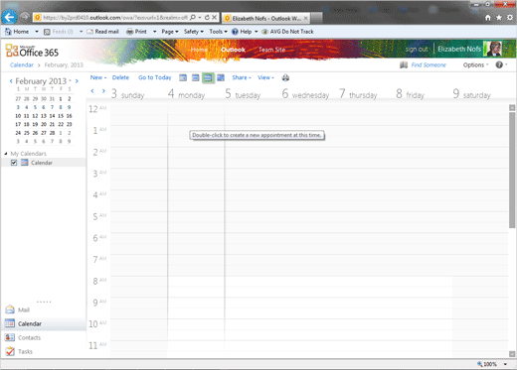Close the Elizabeth Nofs browser tab
Screen dimensions: 517x370
[x=305, y=18]
